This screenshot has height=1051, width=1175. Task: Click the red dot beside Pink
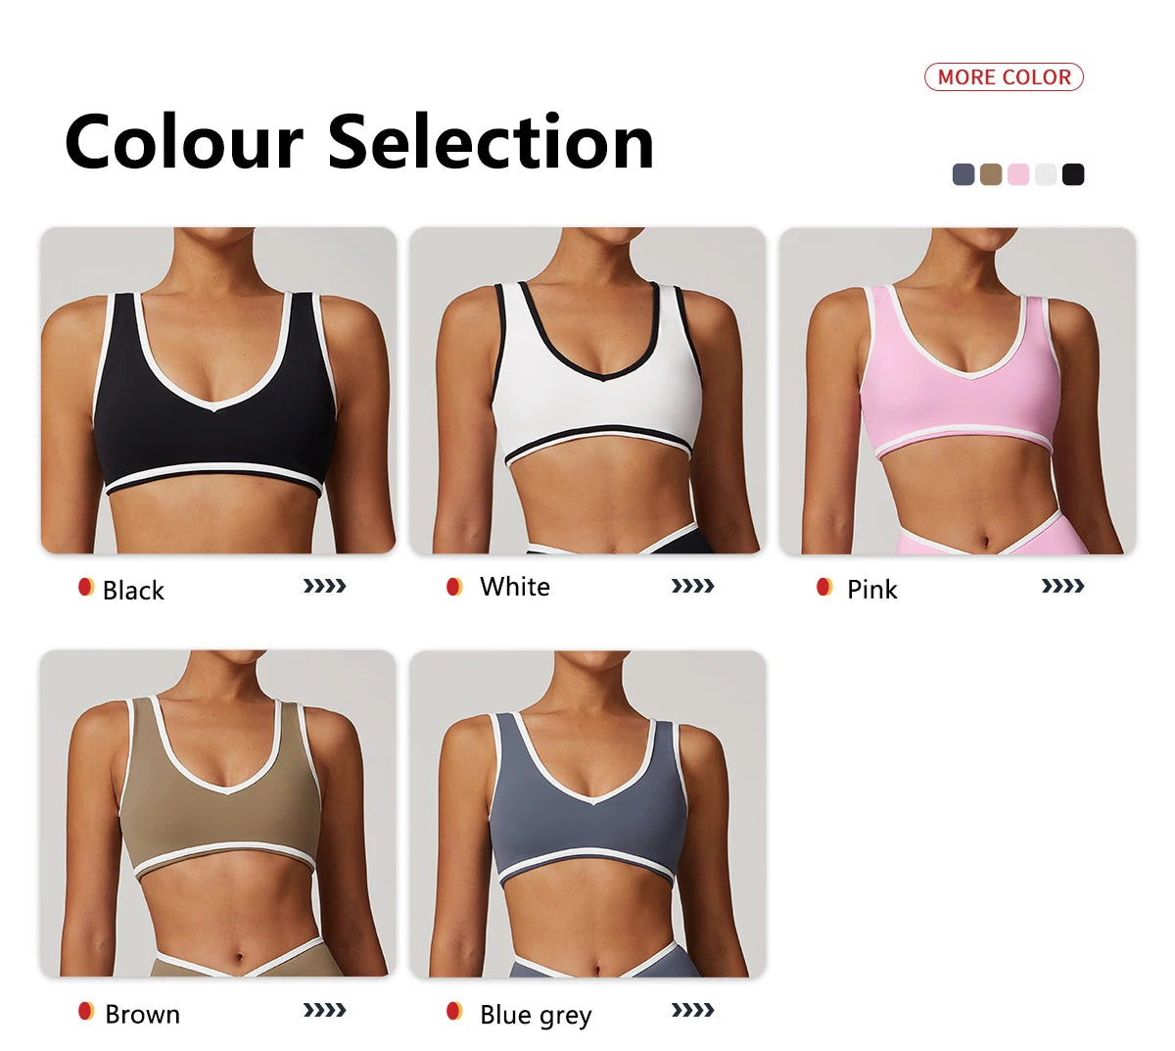pos(824,587)
